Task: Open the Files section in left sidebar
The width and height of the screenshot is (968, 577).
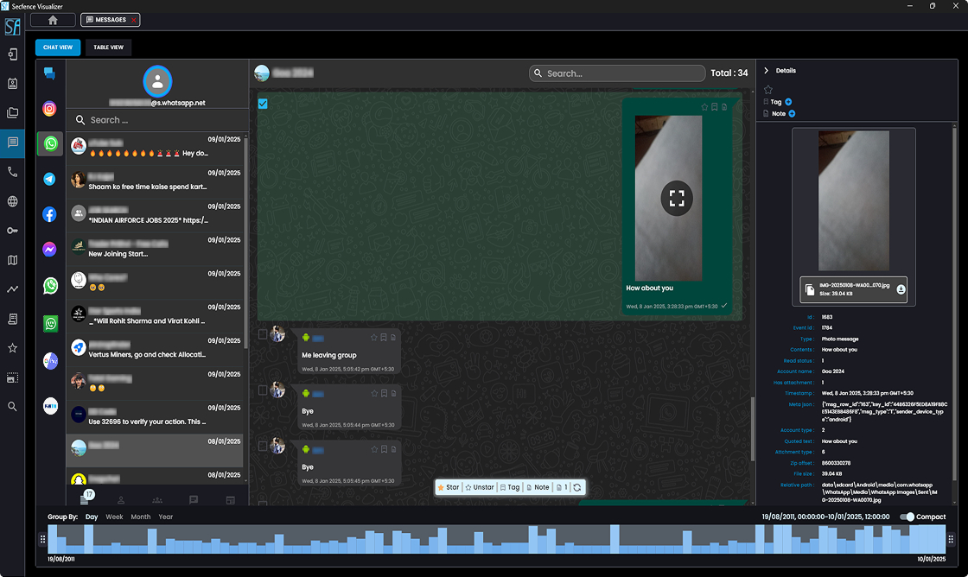Action: (12, 112)
